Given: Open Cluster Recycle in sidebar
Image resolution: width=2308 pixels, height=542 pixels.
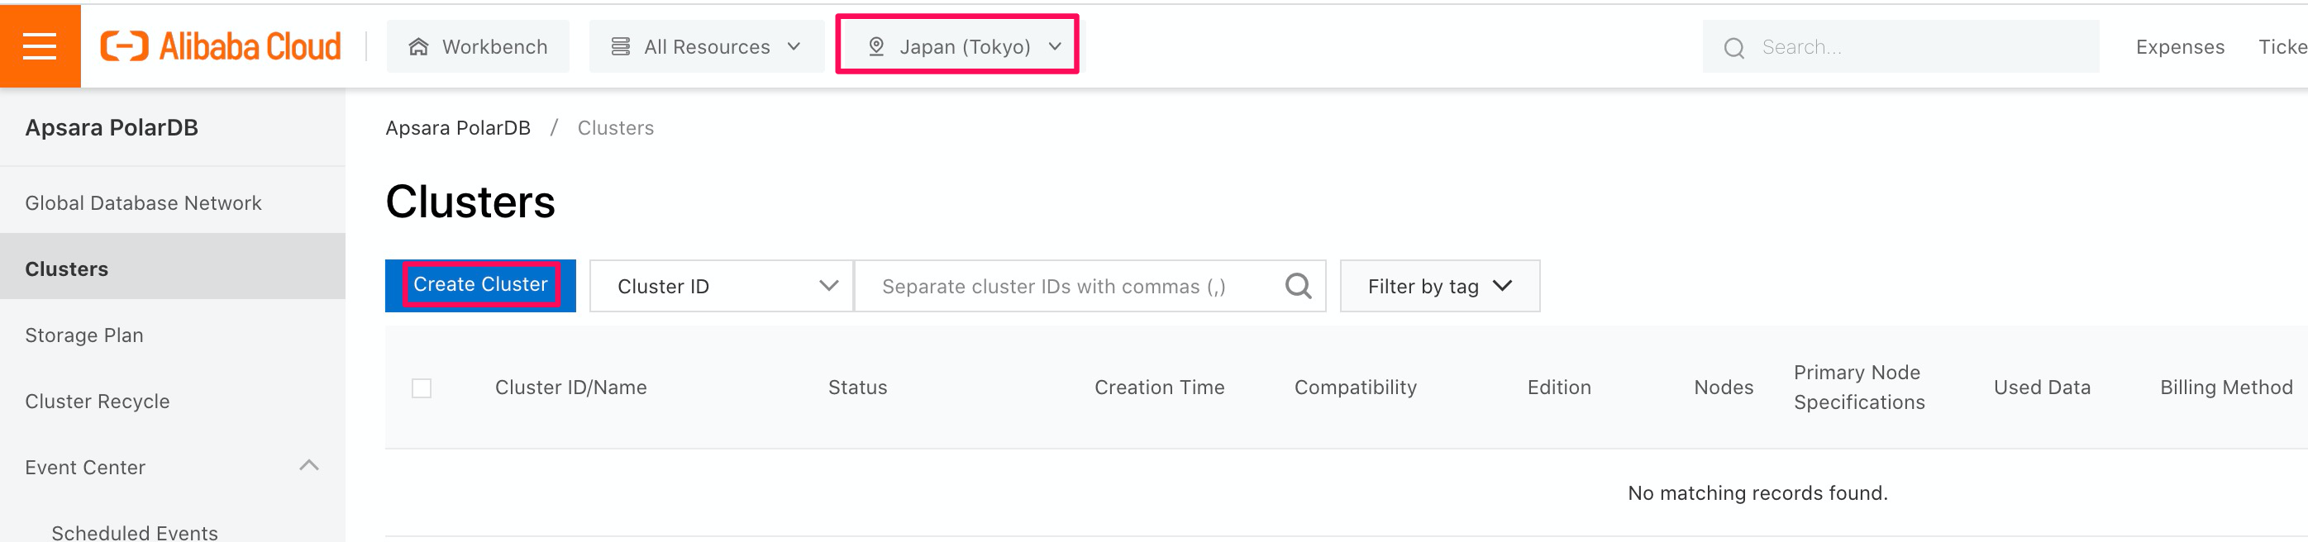Looking at the screenshot, I should 97,402.
